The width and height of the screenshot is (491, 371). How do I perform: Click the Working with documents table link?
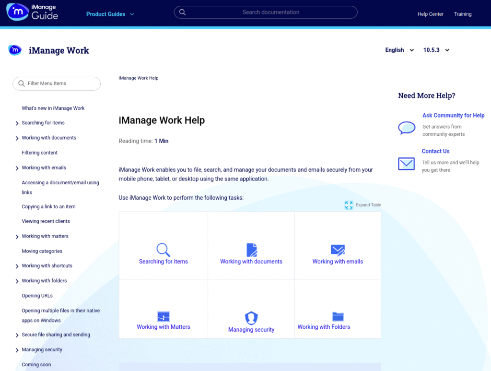pyautogui.click(x=251, y=262)
